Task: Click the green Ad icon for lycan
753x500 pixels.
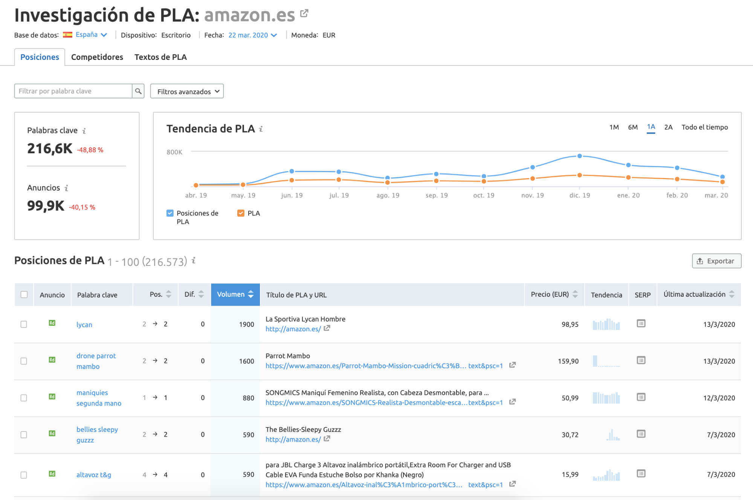Action: click(x=52, y=323)
